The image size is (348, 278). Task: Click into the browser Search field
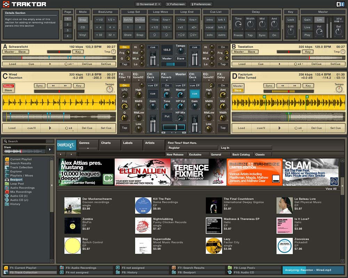(x=27, y=141)
